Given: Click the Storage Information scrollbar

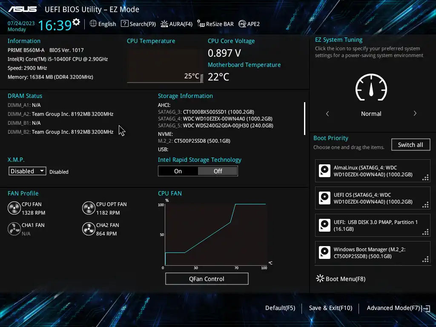Looking at the screenshot, I should coord(304,118).
